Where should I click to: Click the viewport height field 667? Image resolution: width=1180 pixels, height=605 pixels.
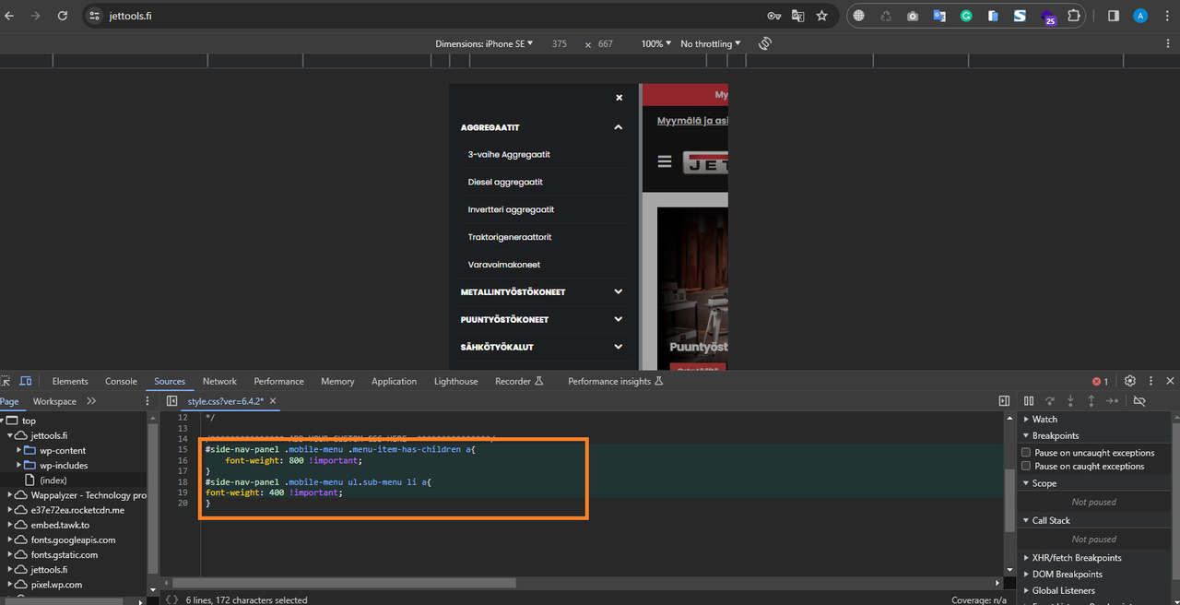coord(605,43)
